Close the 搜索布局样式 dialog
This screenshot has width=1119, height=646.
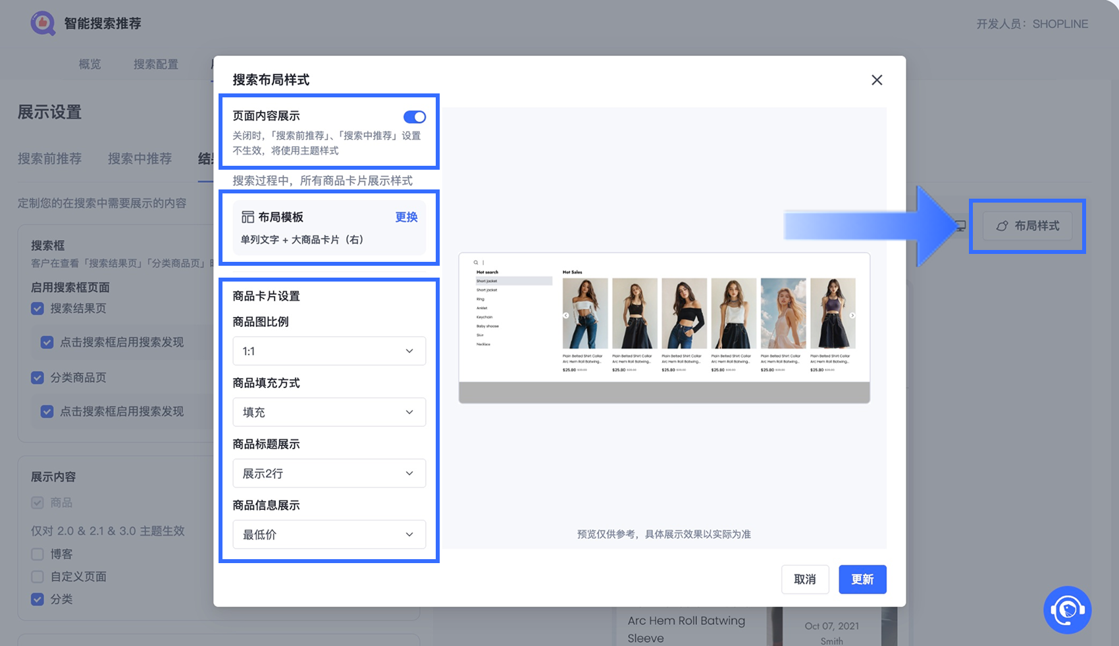click(x=877, y=80)
